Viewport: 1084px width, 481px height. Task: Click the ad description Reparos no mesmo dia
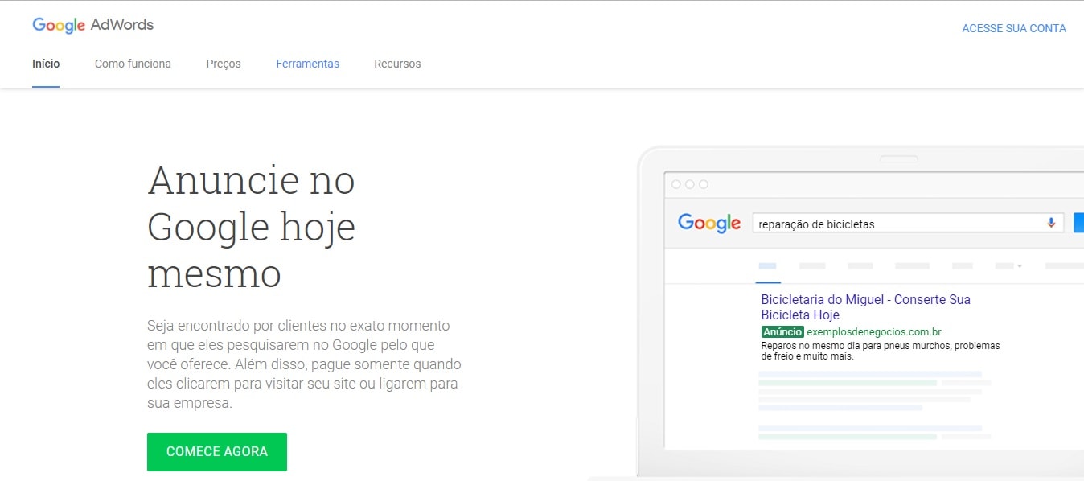tap(881, 351)
